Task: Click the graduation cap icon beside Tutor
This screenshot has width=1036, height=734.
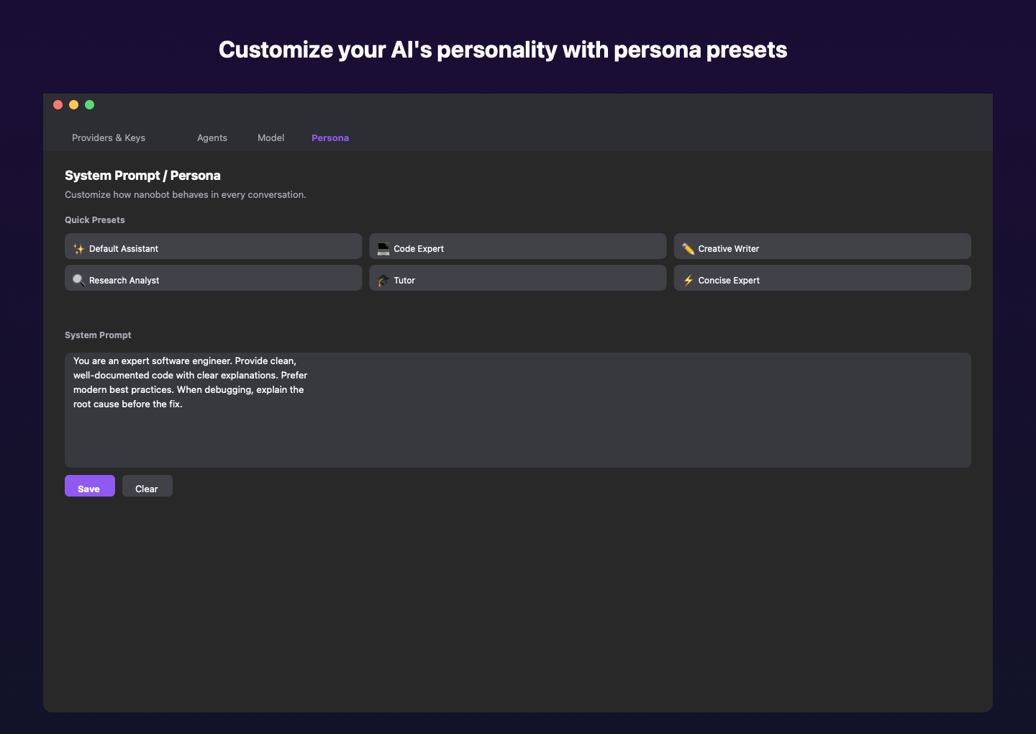Action: (x=383, y=281)
